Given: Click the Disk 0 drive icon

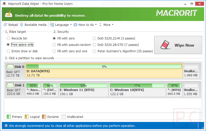Looking at the screenshot, I should tap(10, 67).
